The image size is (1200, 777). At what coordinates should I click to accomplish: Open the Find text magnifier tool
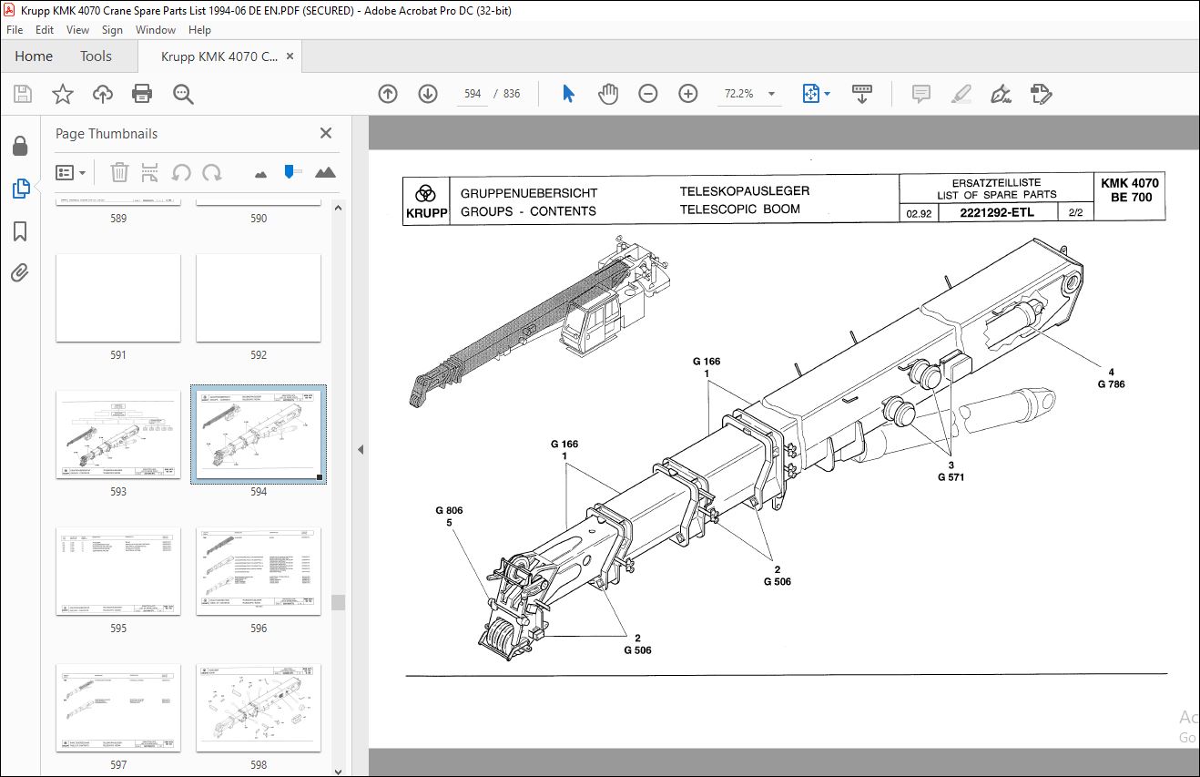coord(183,94)
